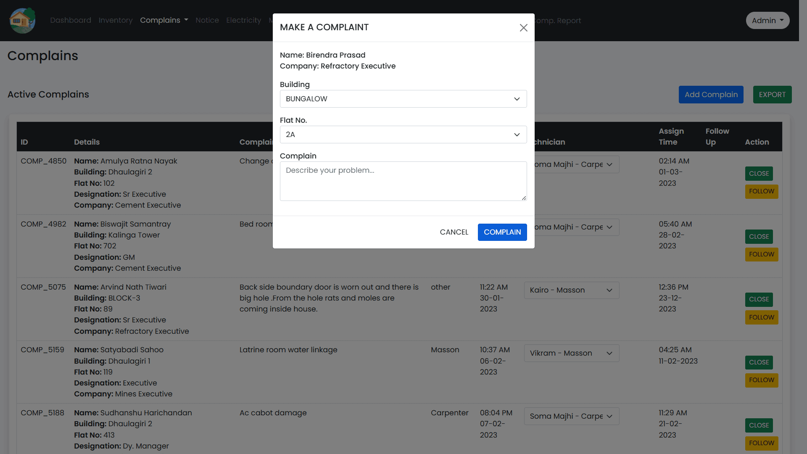The height and width of the screenshot is (454, 807).
Task: Select the Electricity menu item
Action: (243, 20)
